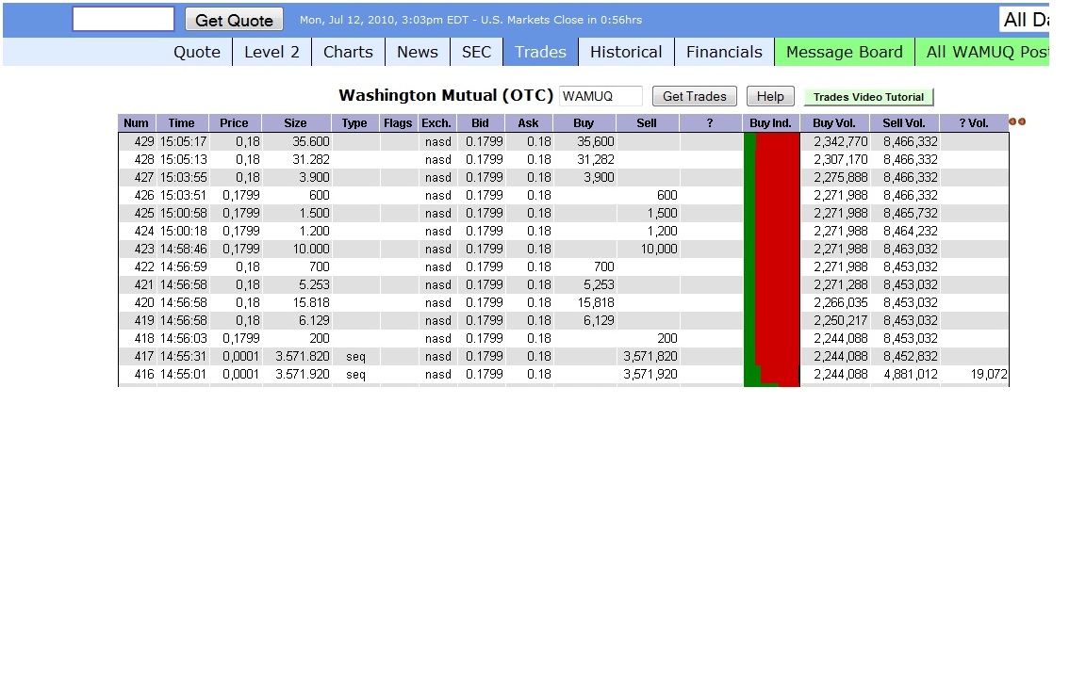Click size 3.900 in row 427
Viewport: 1086px width, 678px height.
[x=314, y=177]
